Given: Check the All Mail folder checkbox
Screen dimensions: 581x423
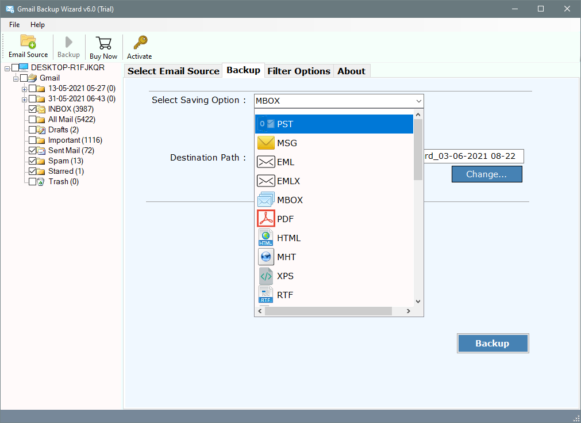Looking at the screenshot, I should click(x=33, y=120).
